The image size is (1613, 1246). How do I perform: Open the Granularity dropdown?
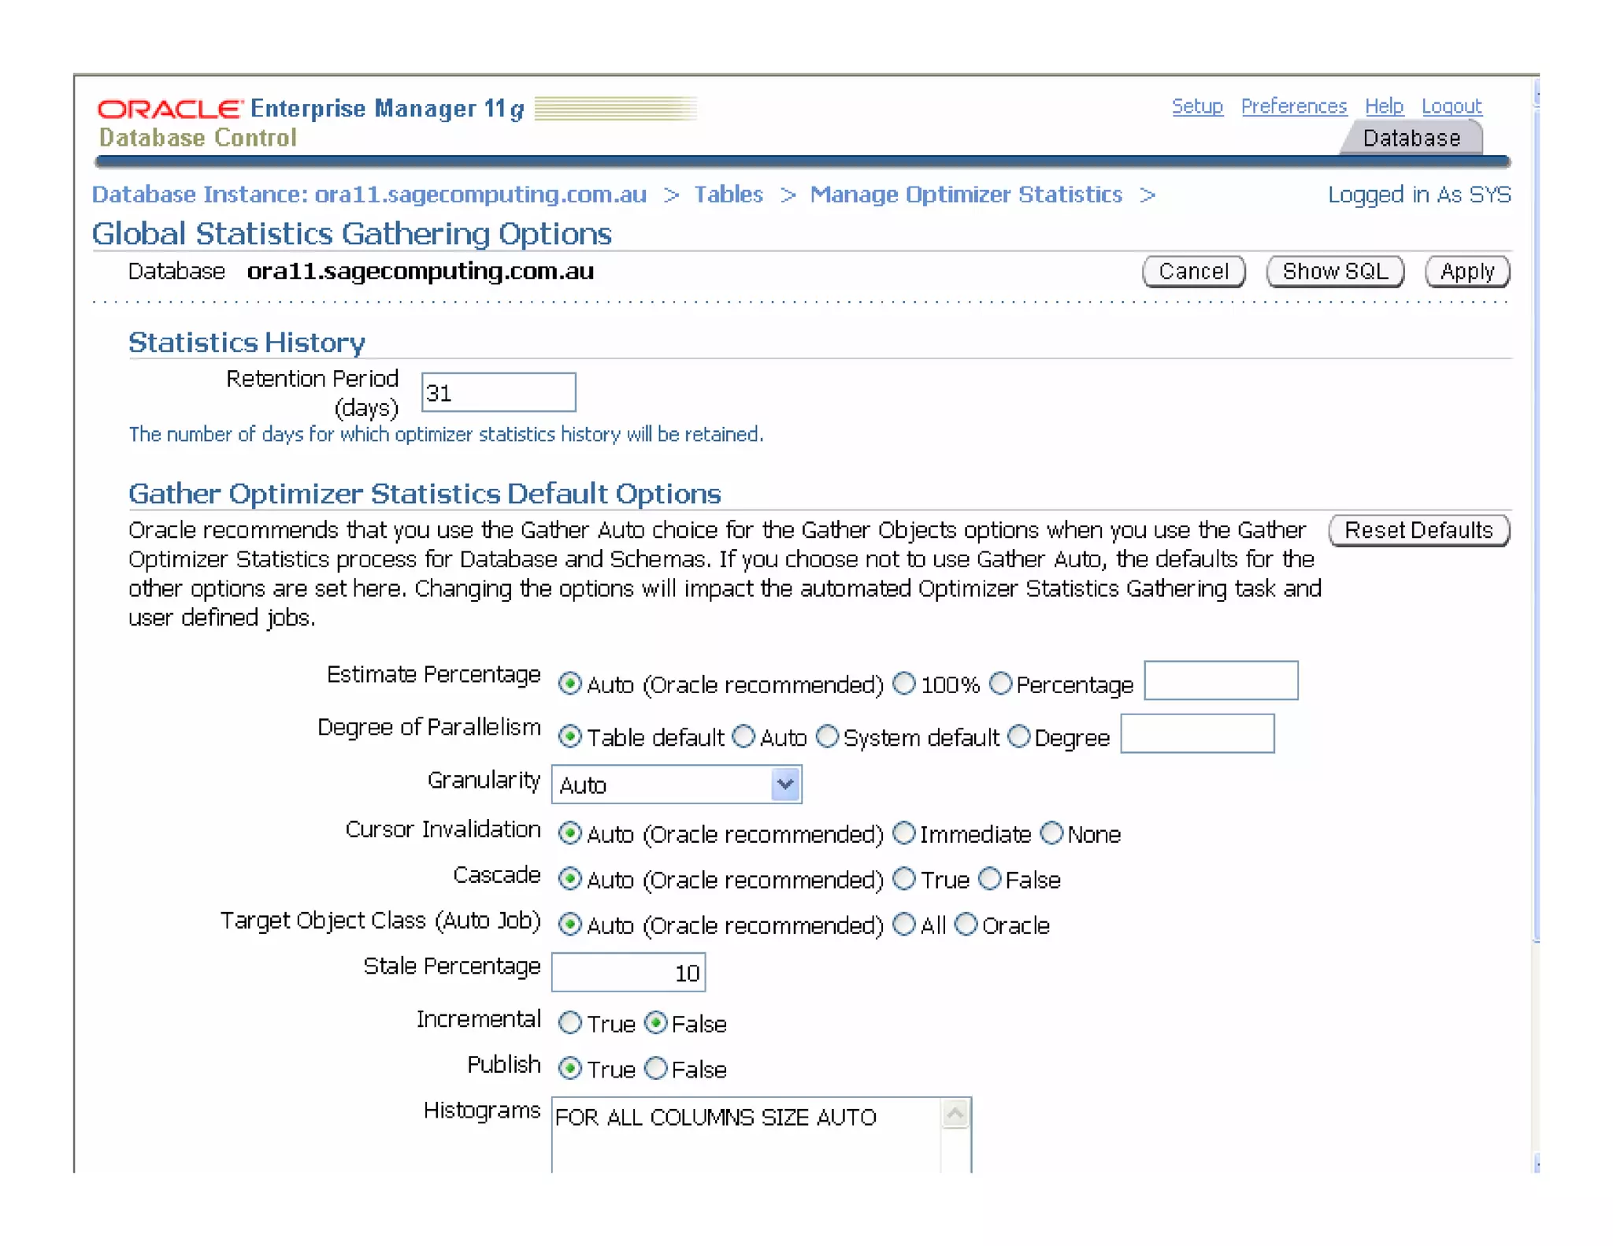[677, 784]
